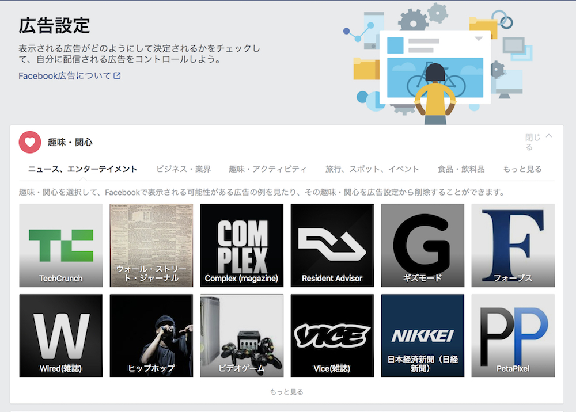
Task: Click the Vice(雑誌) interest tile
Action: 332,335
